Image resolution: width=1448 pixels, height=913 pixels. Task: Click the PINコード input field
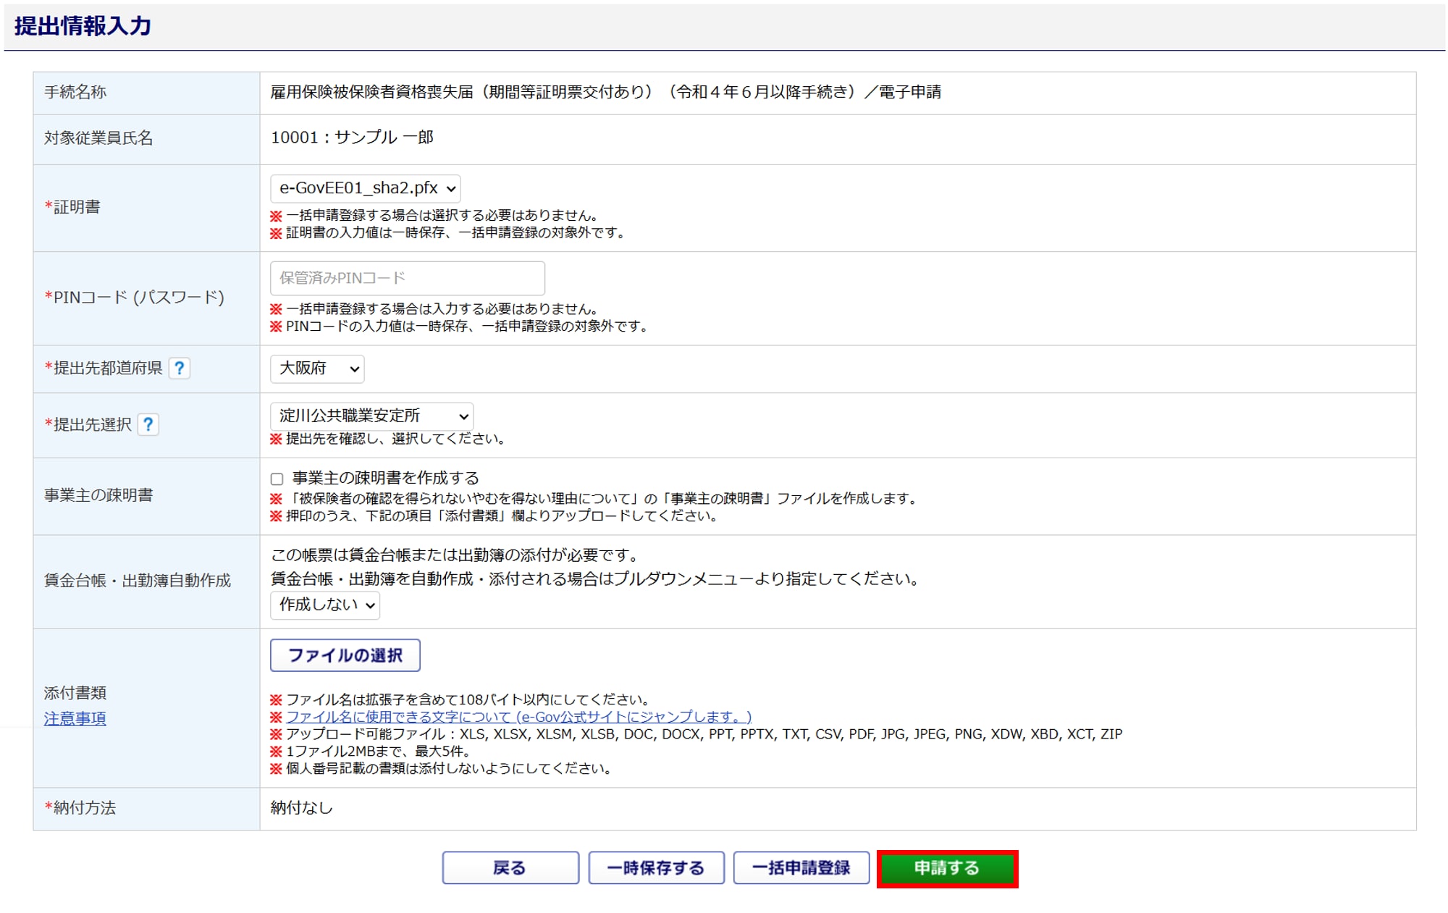408,278
